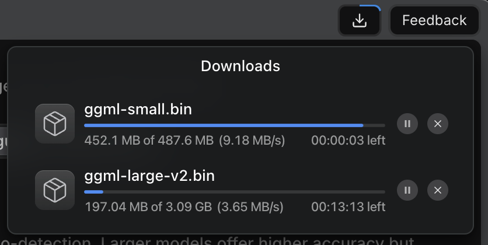Click the ggml-large-v2.bin progress bar
Image resolution: width=488 pixels, height=245 pixels.
click(x=235, y=192)
